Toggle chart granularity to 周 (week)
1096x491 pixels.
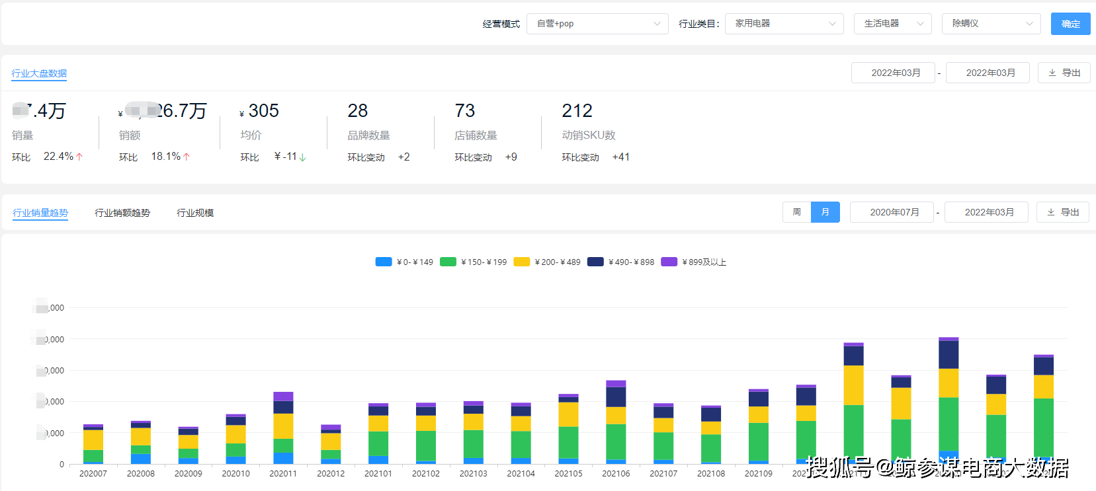[796, 212]
